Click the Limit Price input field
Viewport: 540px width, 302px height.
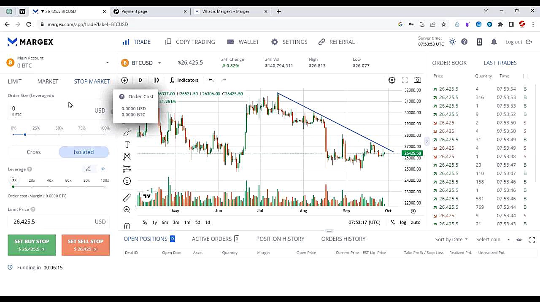point(59,221)
